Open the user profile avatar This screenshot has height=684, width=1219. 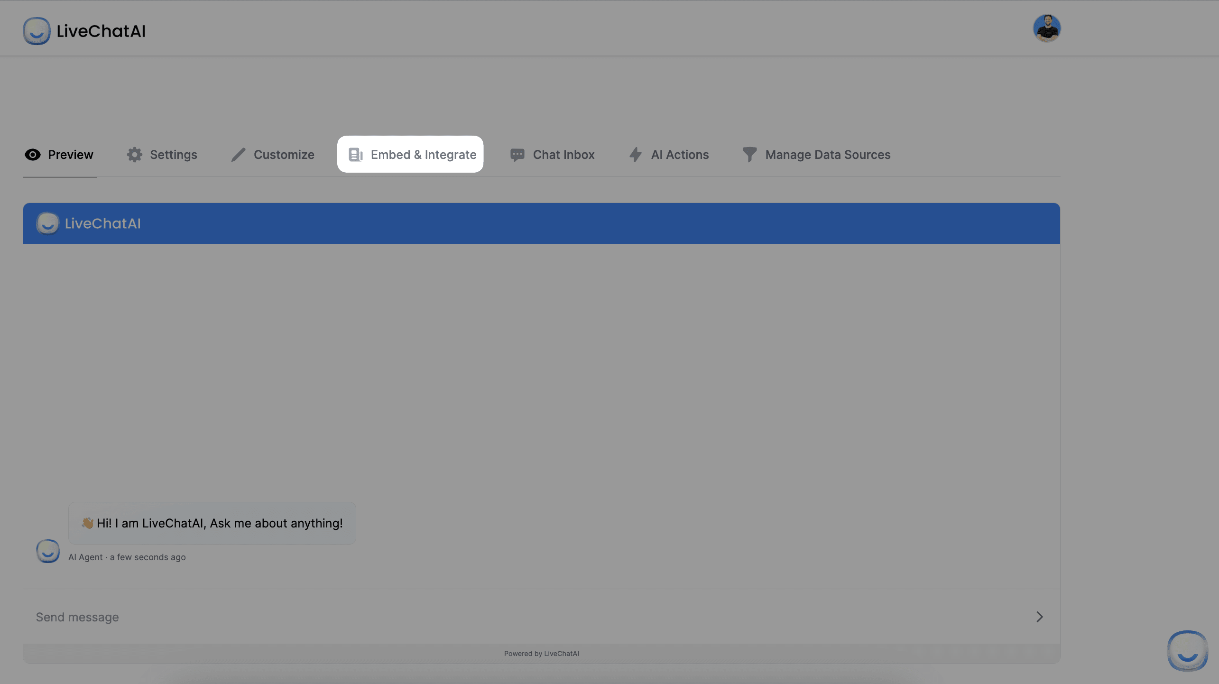tap(1047, 28)
